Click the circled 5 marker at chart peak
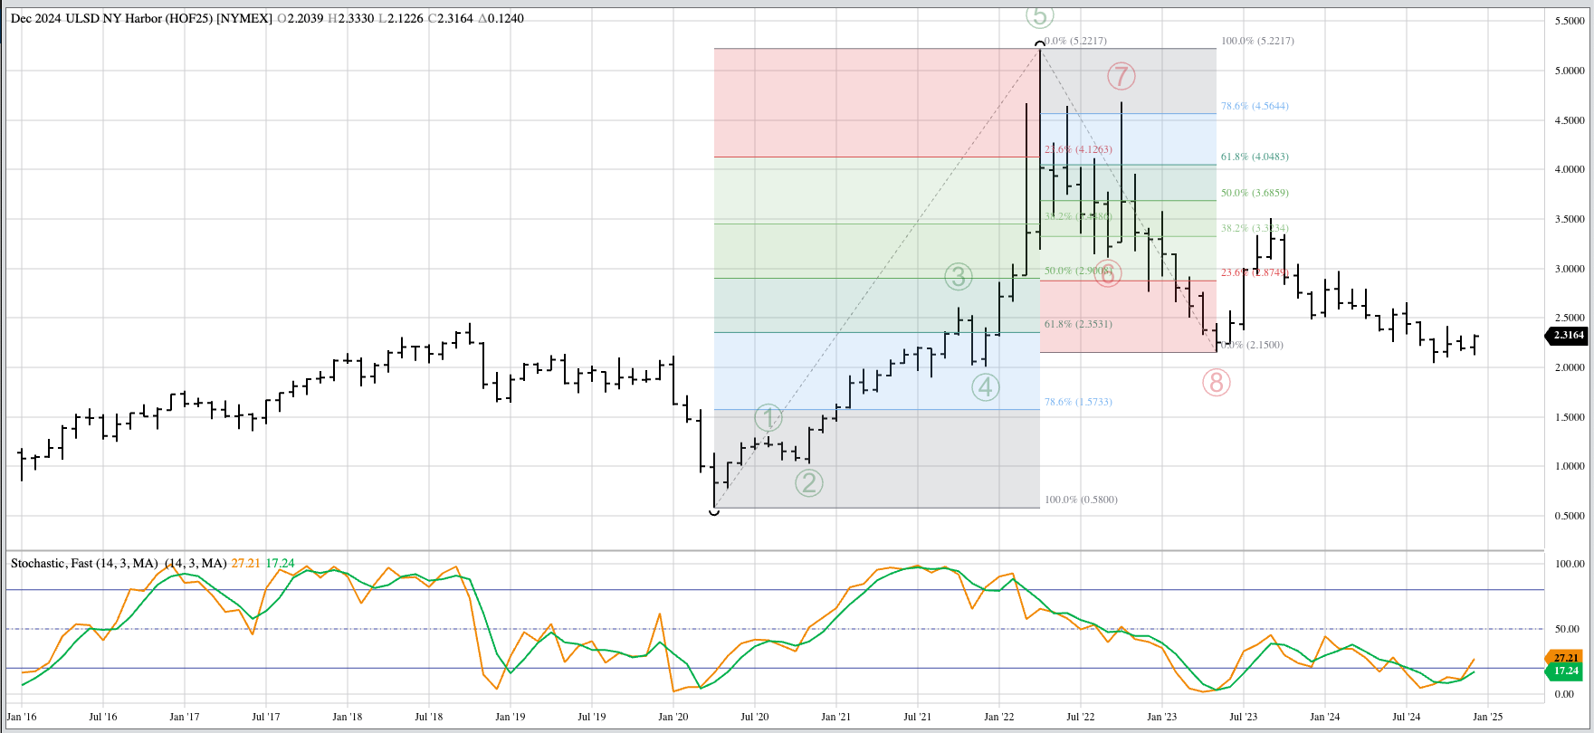Image resolution: width=1594 pixels, height=733 pixels. click(1039, 15)
